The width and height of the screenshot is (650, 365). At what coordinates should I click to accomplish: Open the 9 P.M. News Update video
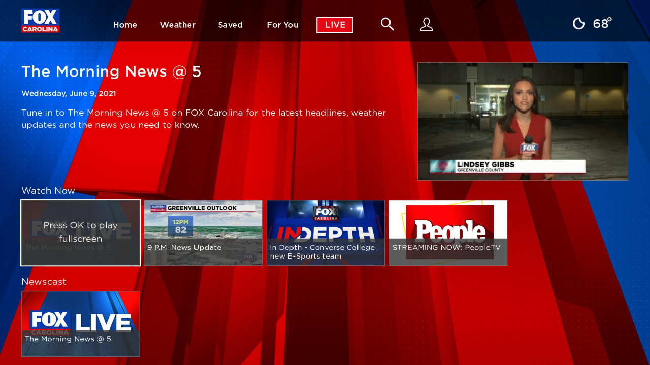pyautogui.click(x=203, y=232)
